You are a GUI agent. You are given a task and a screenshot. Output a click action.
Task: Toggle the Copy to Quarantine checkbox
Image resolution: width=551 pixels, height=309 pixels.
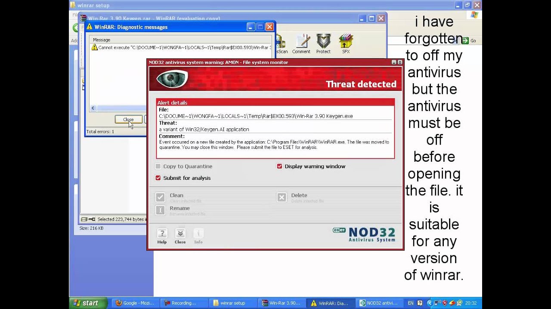pyautogui.click(x=158, y=166)
